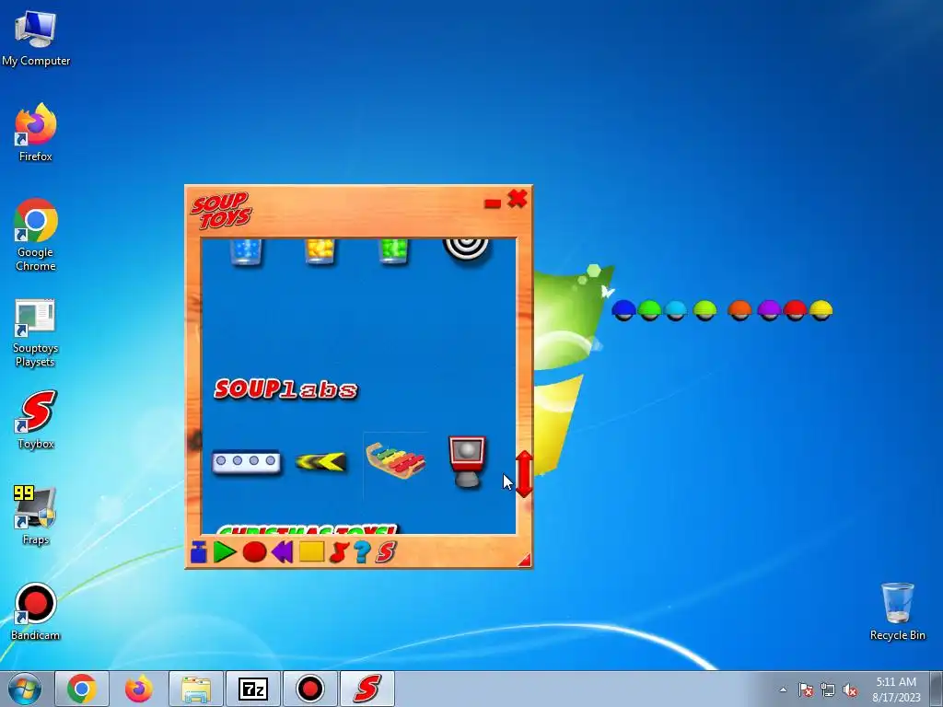Click the red S icon in Soup Toys toolbar
This screenshot has width=943, height=707.
tap(386, 552)
